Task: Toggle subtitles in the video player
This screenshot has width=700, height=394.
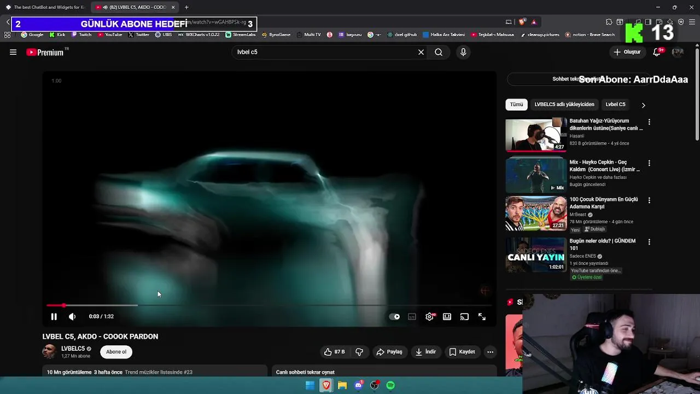Action: point(412,316)
